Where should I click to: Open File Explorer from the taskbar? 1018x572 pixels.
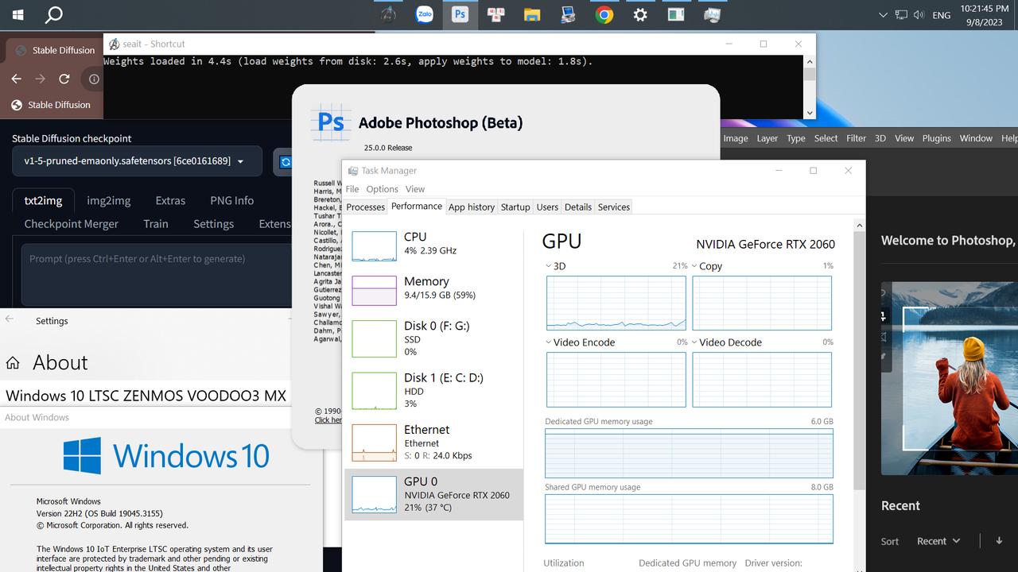tap(532, 14)
